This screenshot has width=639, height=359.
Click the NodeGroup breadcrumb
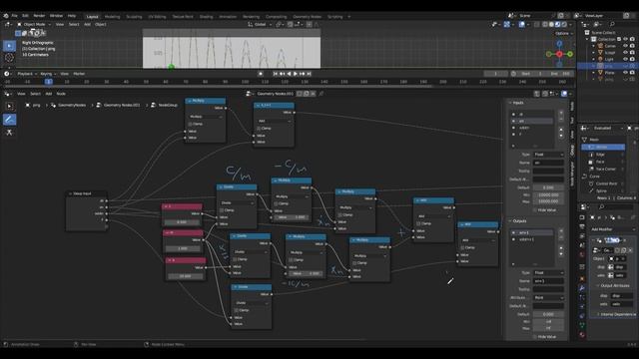coord(164,105)
